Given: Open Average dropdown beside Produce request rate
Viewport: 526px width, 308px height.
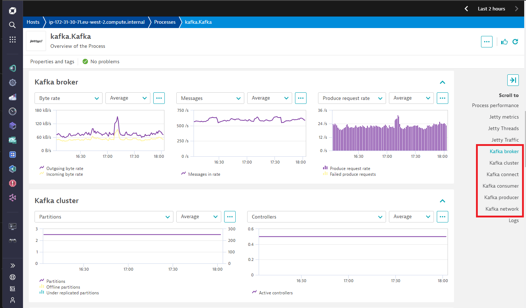Looking at the screenshot, I should click(411, 98).
